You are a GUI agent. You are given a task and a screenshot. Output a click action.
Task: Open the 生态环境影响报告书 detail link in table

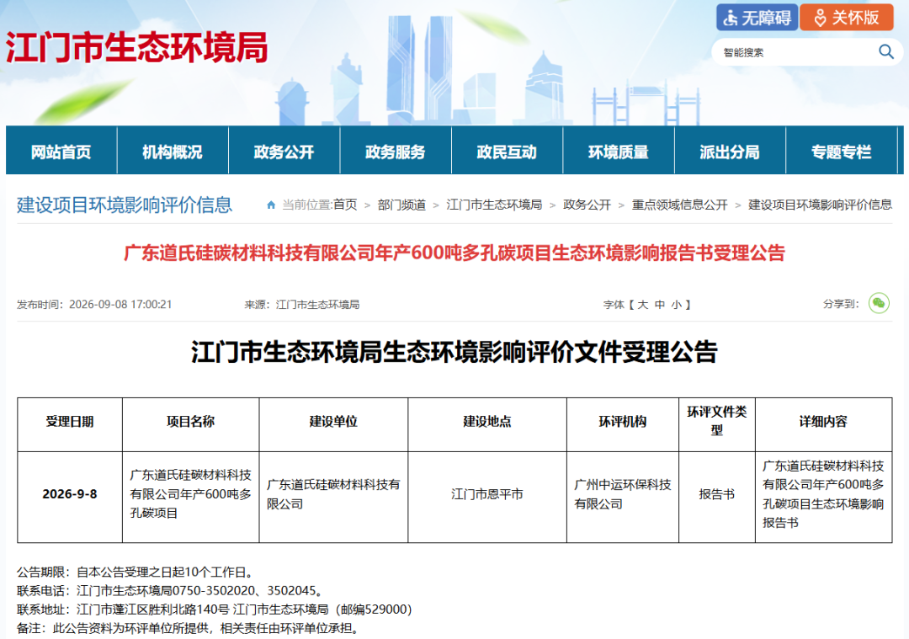823,494
